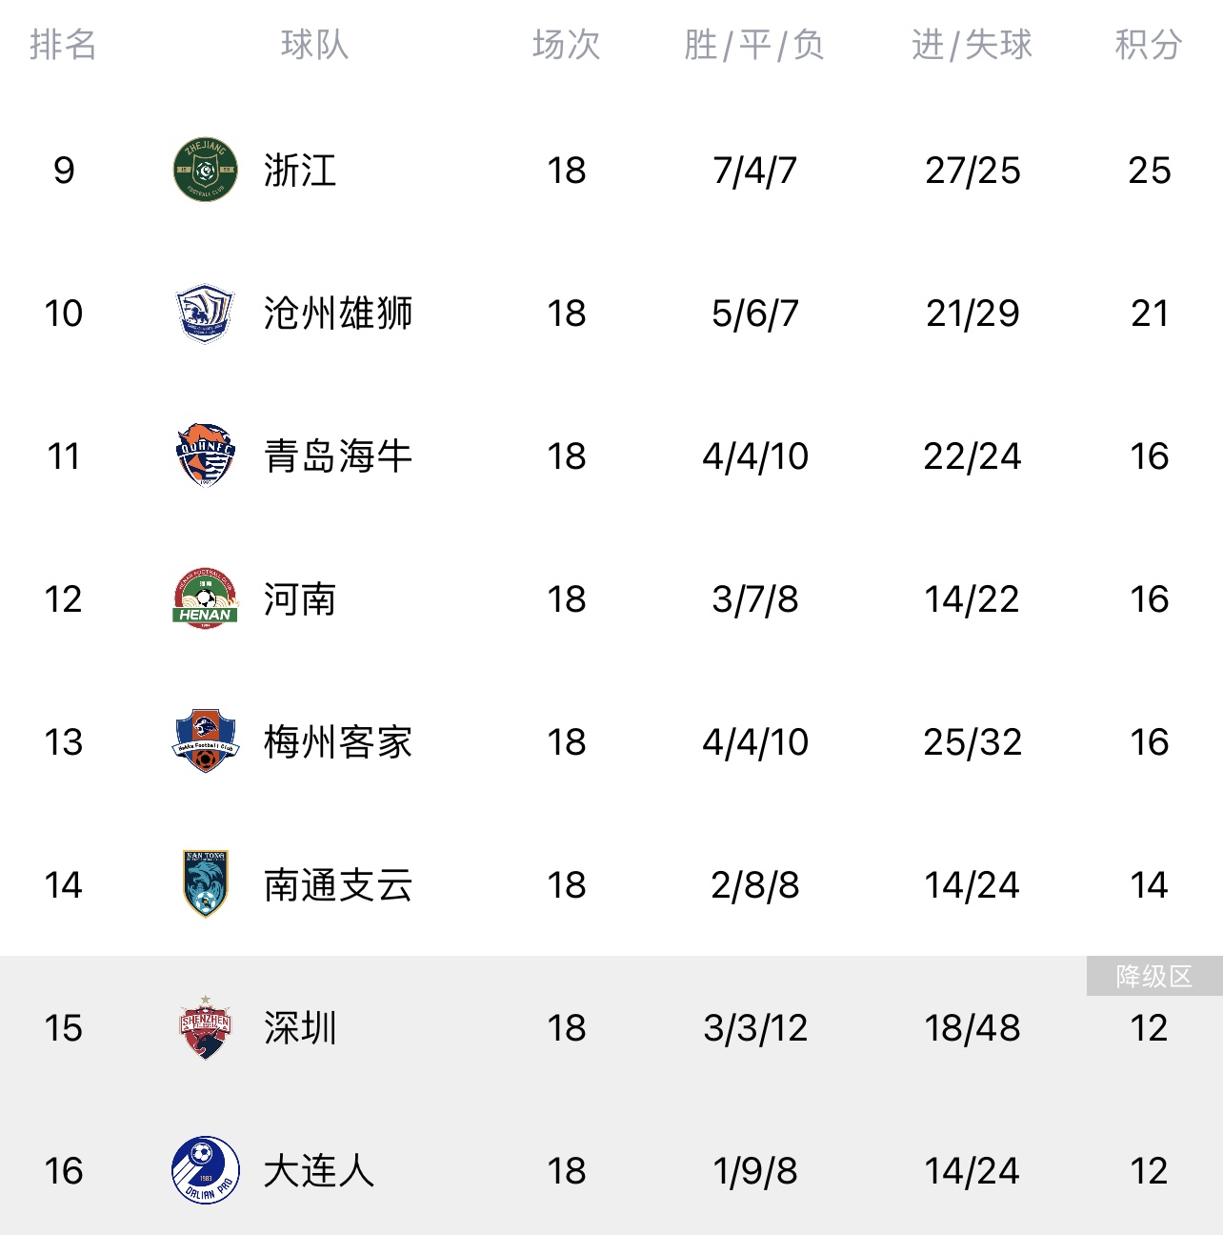Open team name 浙江

click(300, 171)
